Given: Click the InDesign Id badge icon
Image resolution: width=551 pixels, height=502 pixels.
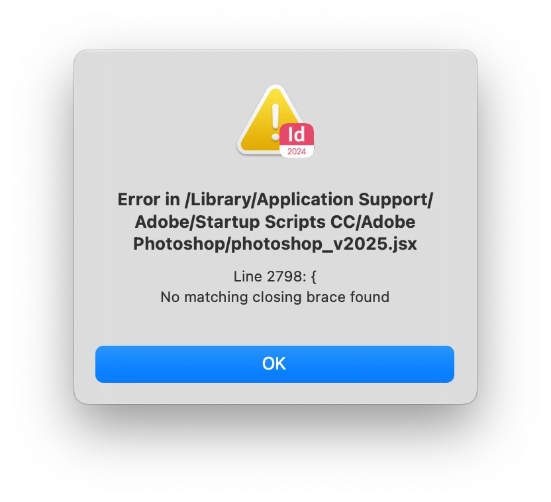Looking at the screenshot, I should point(297,140).
